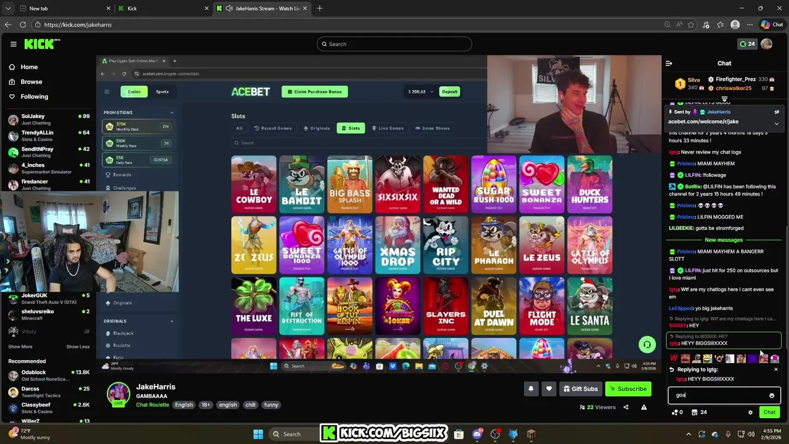Expand the chat leaderboard handle
Image resolution: width=789 pixels, height=444 pixels.
(x=724, y=99)
